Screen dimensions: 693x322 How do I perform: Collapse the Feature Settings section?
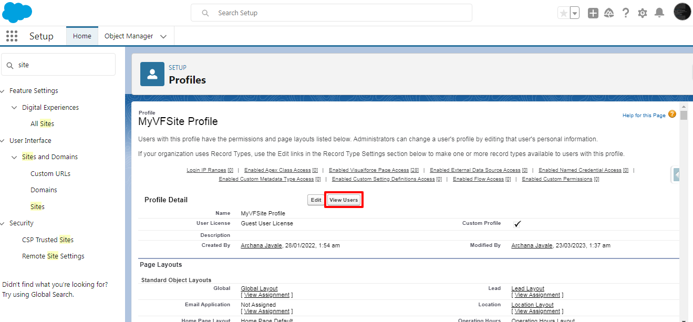pyautogui.click(x=3, y=91)
